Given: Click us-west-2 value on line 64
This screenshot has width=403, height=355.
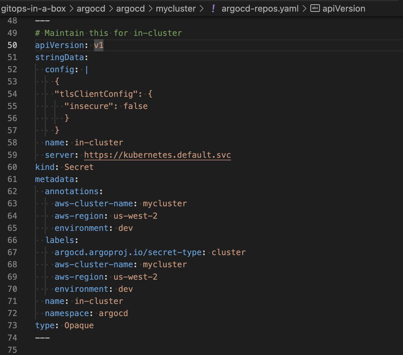Looking at the screenshot, I should point(135,216).
